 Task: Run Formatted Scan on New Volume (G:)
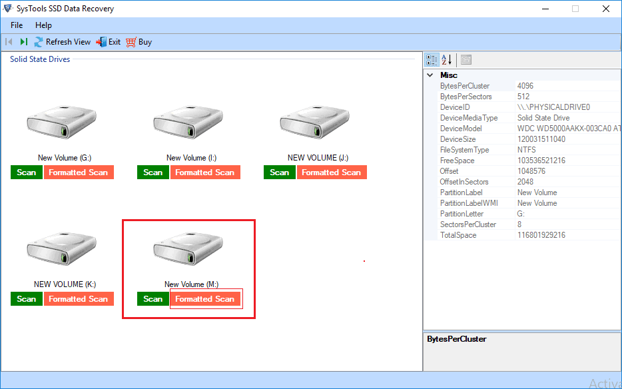pyautogui.click(x=79, y=173)
